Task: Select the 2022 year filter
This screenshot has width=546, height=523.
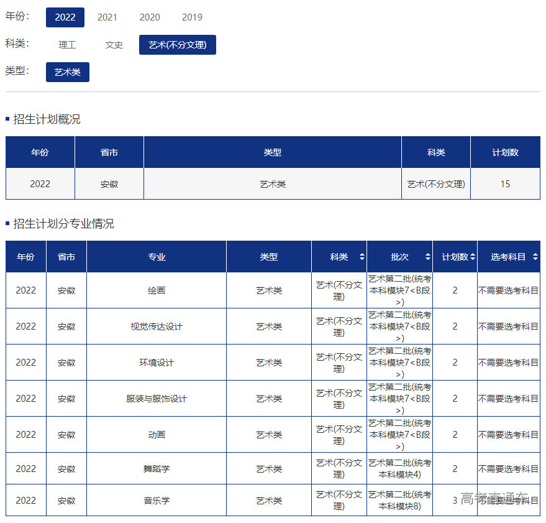Action: [65, 17]
